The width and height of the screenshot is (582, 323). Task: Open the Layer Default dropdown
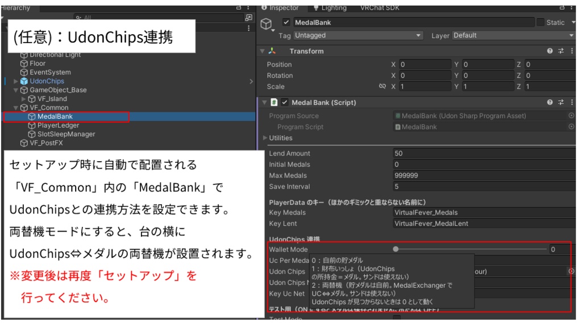coord(513,35)
